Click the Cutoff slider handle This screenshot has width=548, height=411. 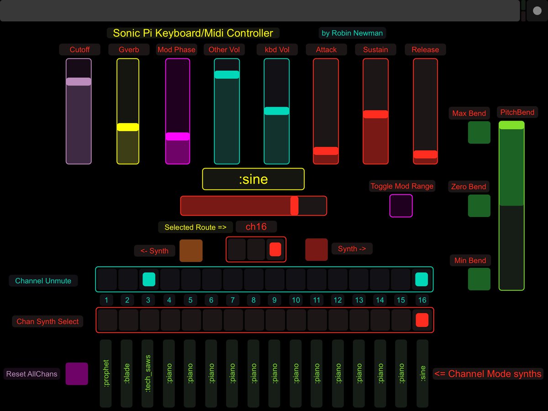79,82
